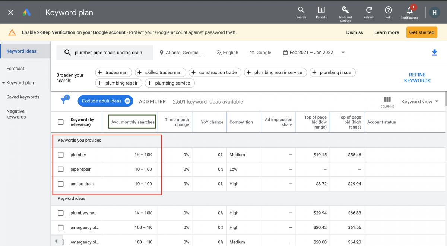Open the Reports icon
447x246 pixels.
coord(321,12)
